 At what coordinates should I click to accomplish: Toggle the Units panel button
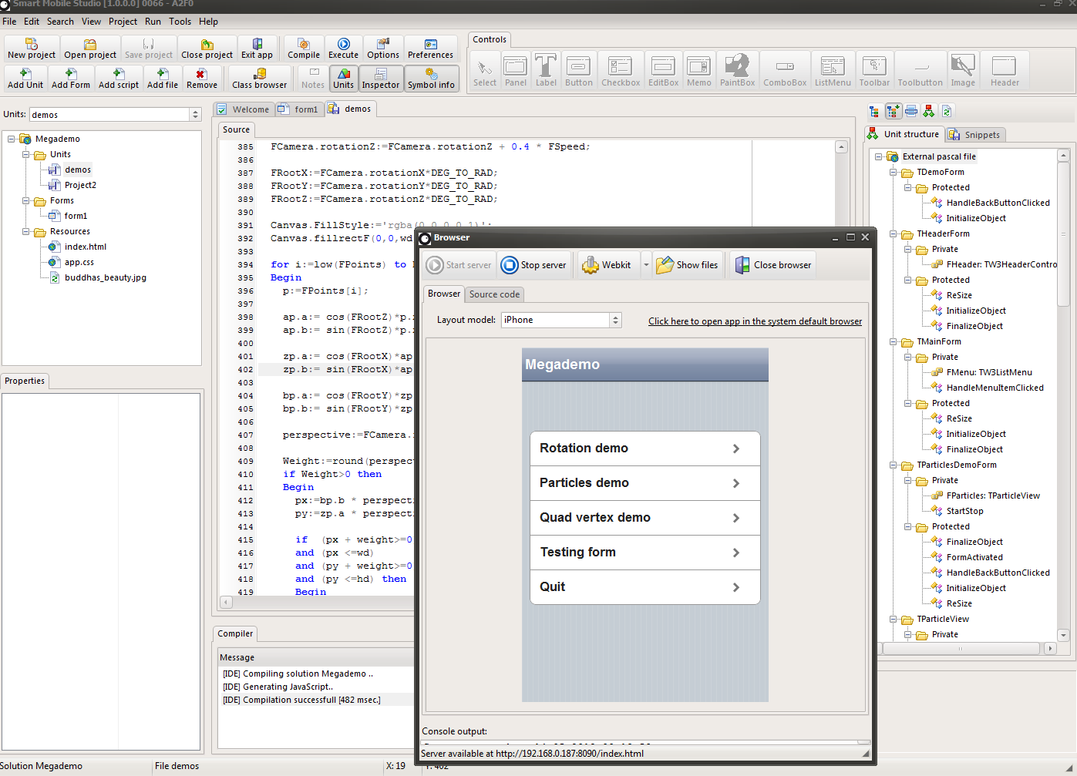tap(343, 78)
